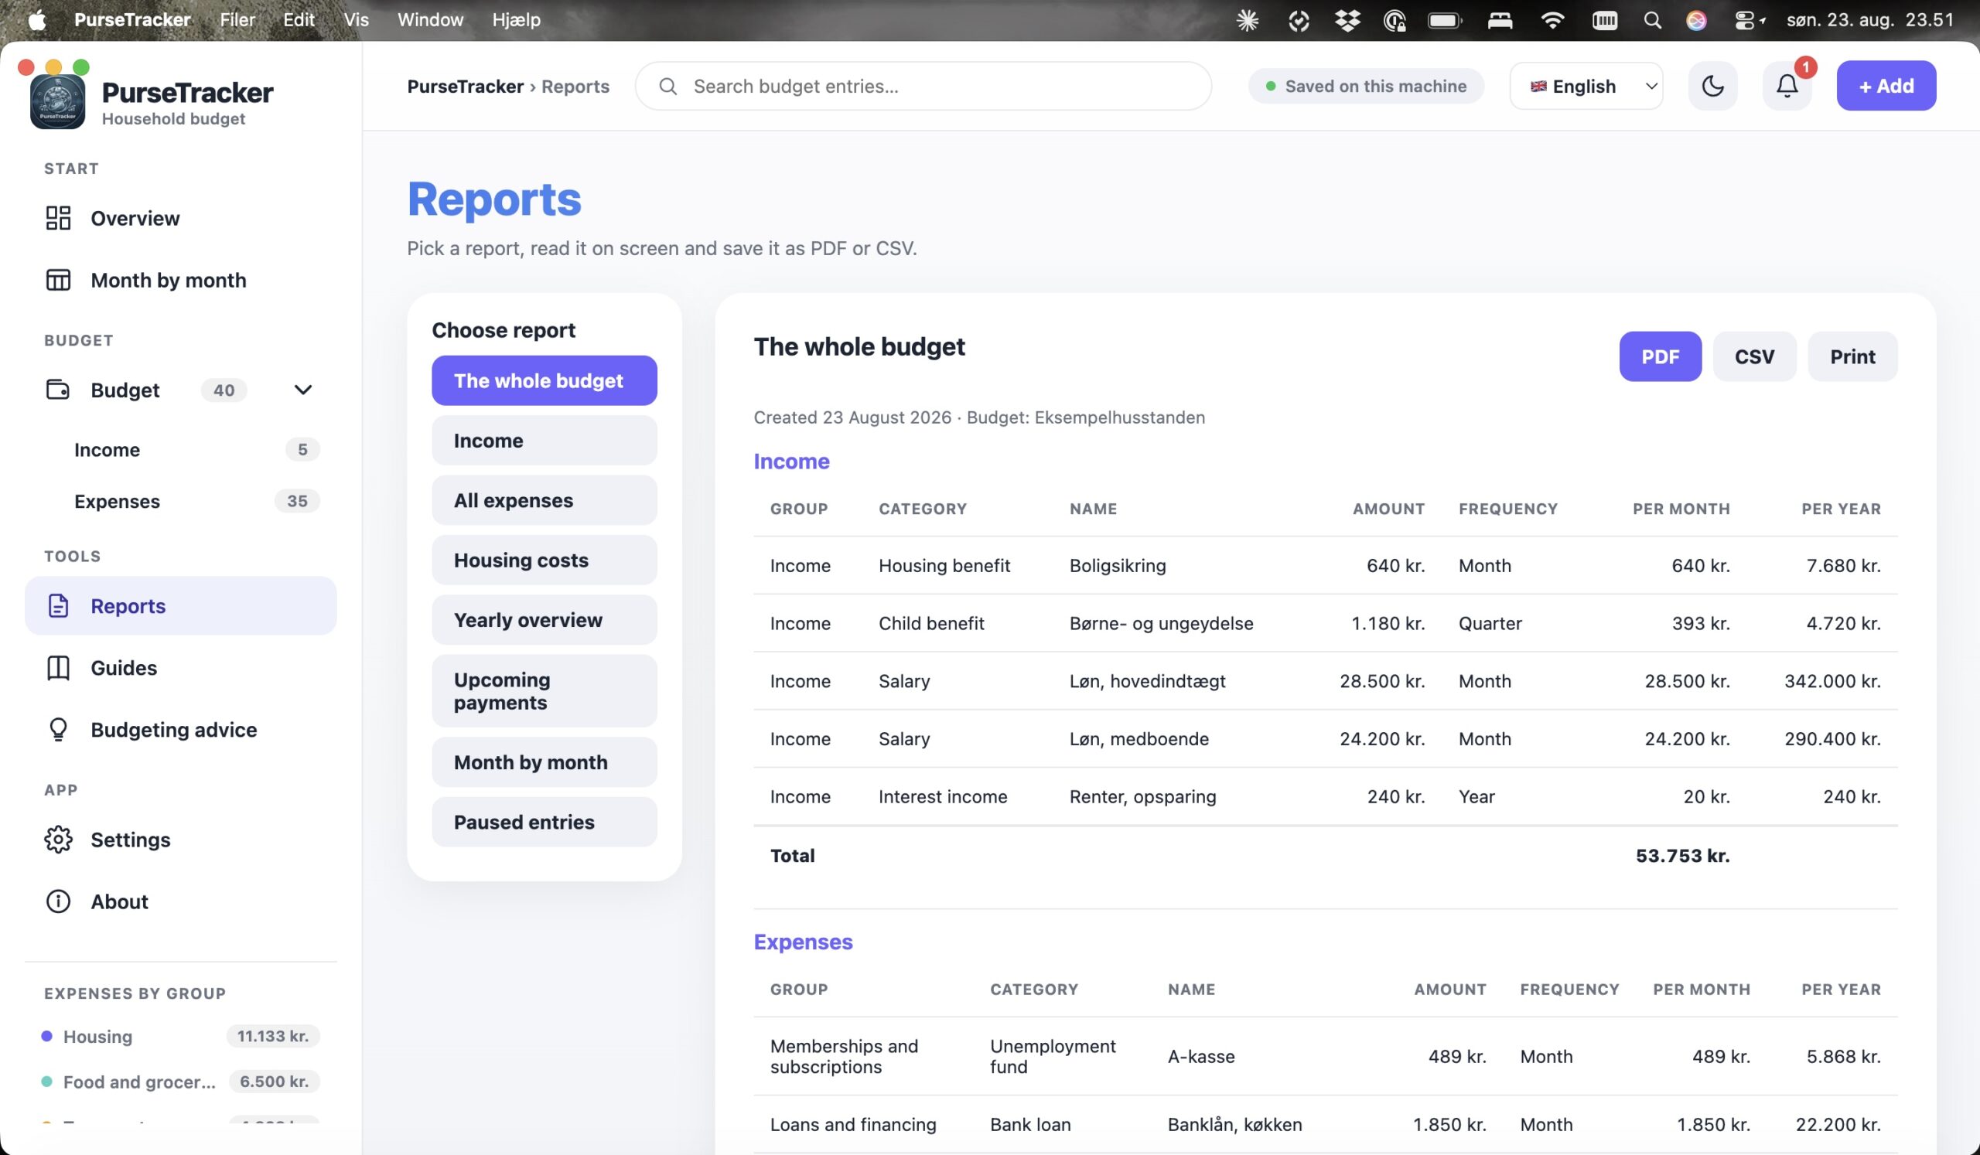Open Spotlight search in menu bar
The image size is (1980, 1155).
(1652, 20)
